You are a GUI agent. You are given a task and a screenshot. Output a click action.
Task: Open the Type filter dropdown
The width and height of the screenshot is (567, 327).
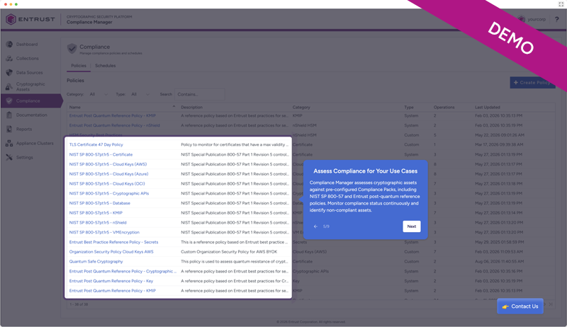tap(140, 94)
